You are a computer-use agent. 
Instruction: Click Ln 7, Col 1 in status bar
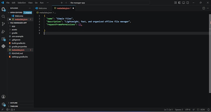168,110
